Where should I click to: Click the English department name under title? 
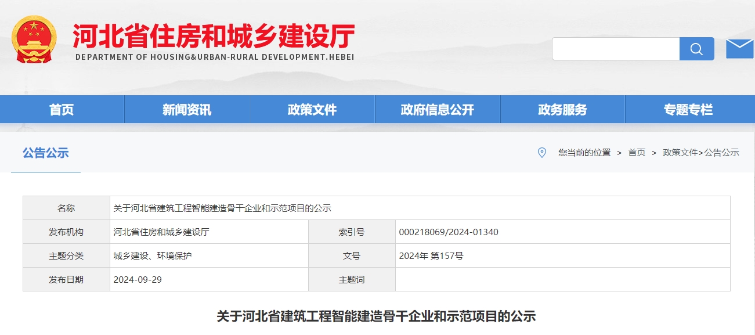[215, 57]
